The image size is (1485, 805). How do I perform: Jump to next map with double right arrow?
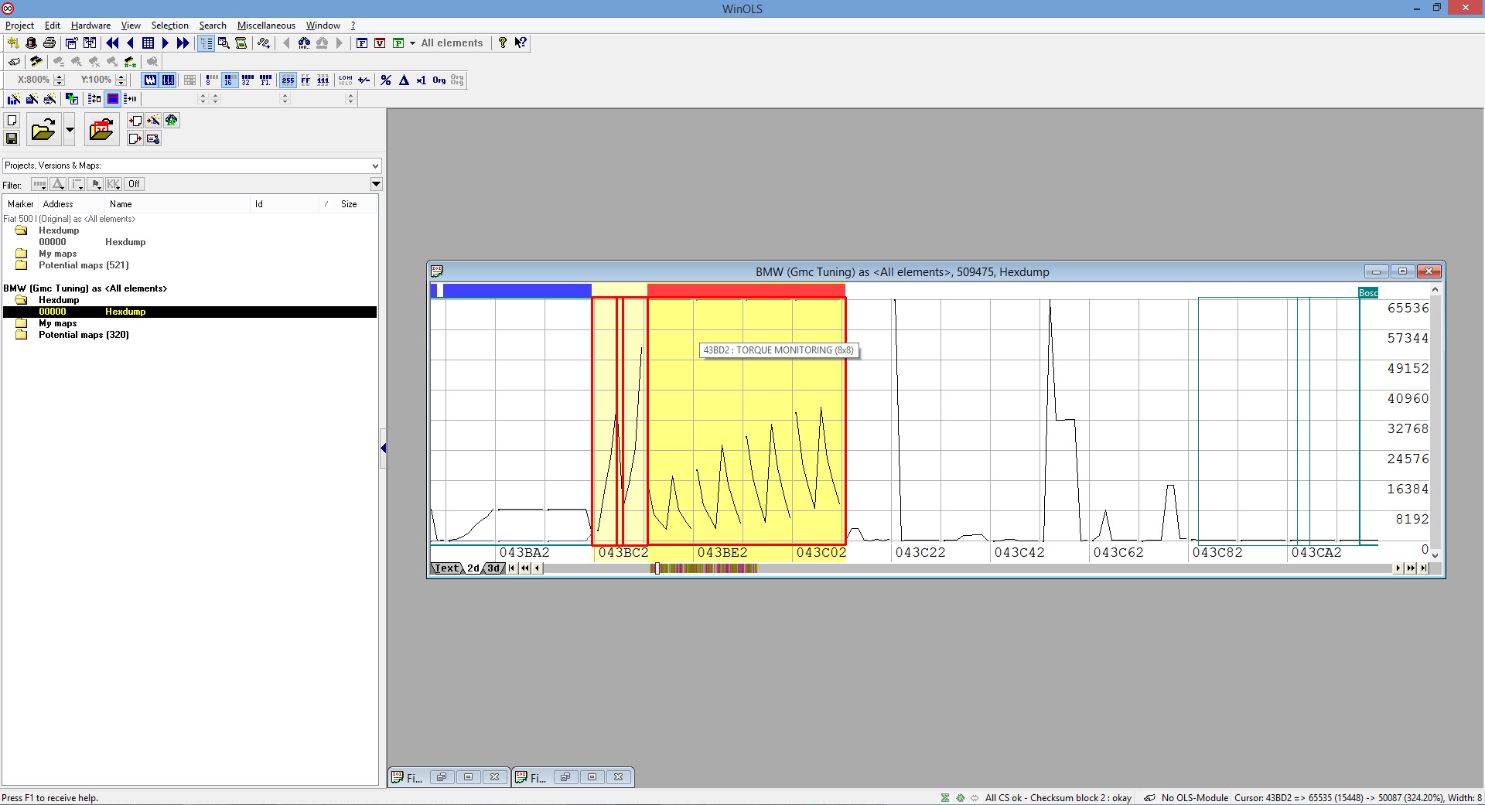[183, 43]
